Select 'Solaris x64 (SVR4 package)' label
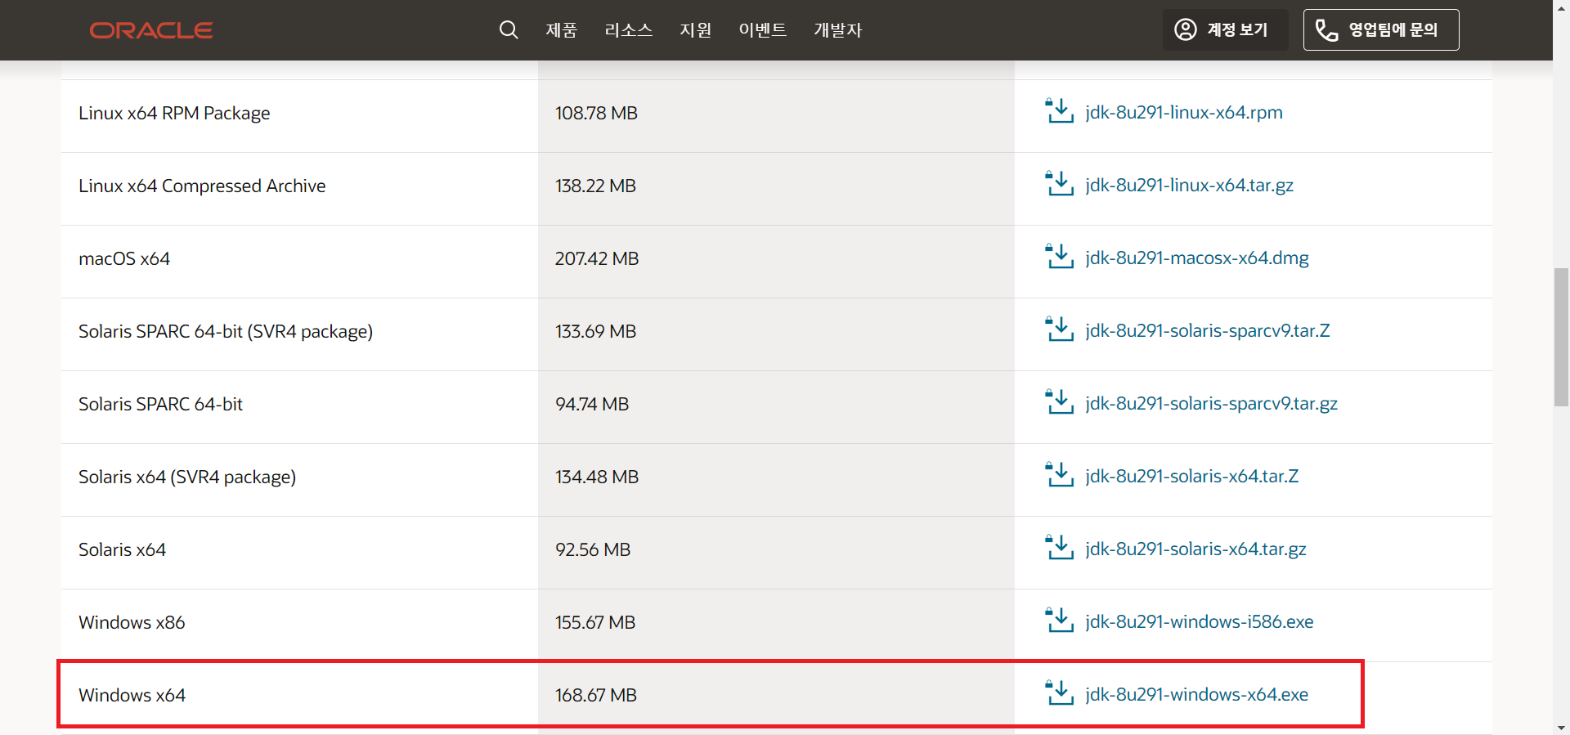The height and width of the screenshot is (735, 1570). pyautogui.click(x=187, y=477)
